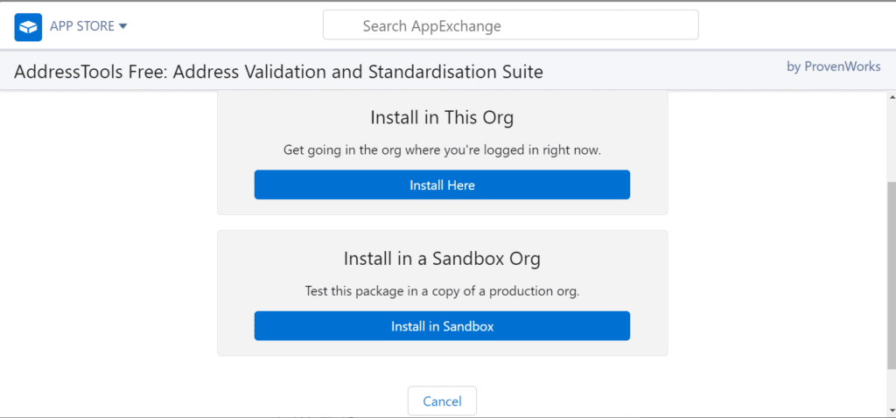896x418 pixels.
Task: Click the vertical scrollbar thumb
Action: (x=891, y=275)
